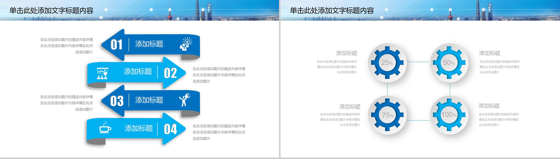Screen dimensions: 560x159
Task: Click the description text left of arrow 01
Action: pos(66,46)
